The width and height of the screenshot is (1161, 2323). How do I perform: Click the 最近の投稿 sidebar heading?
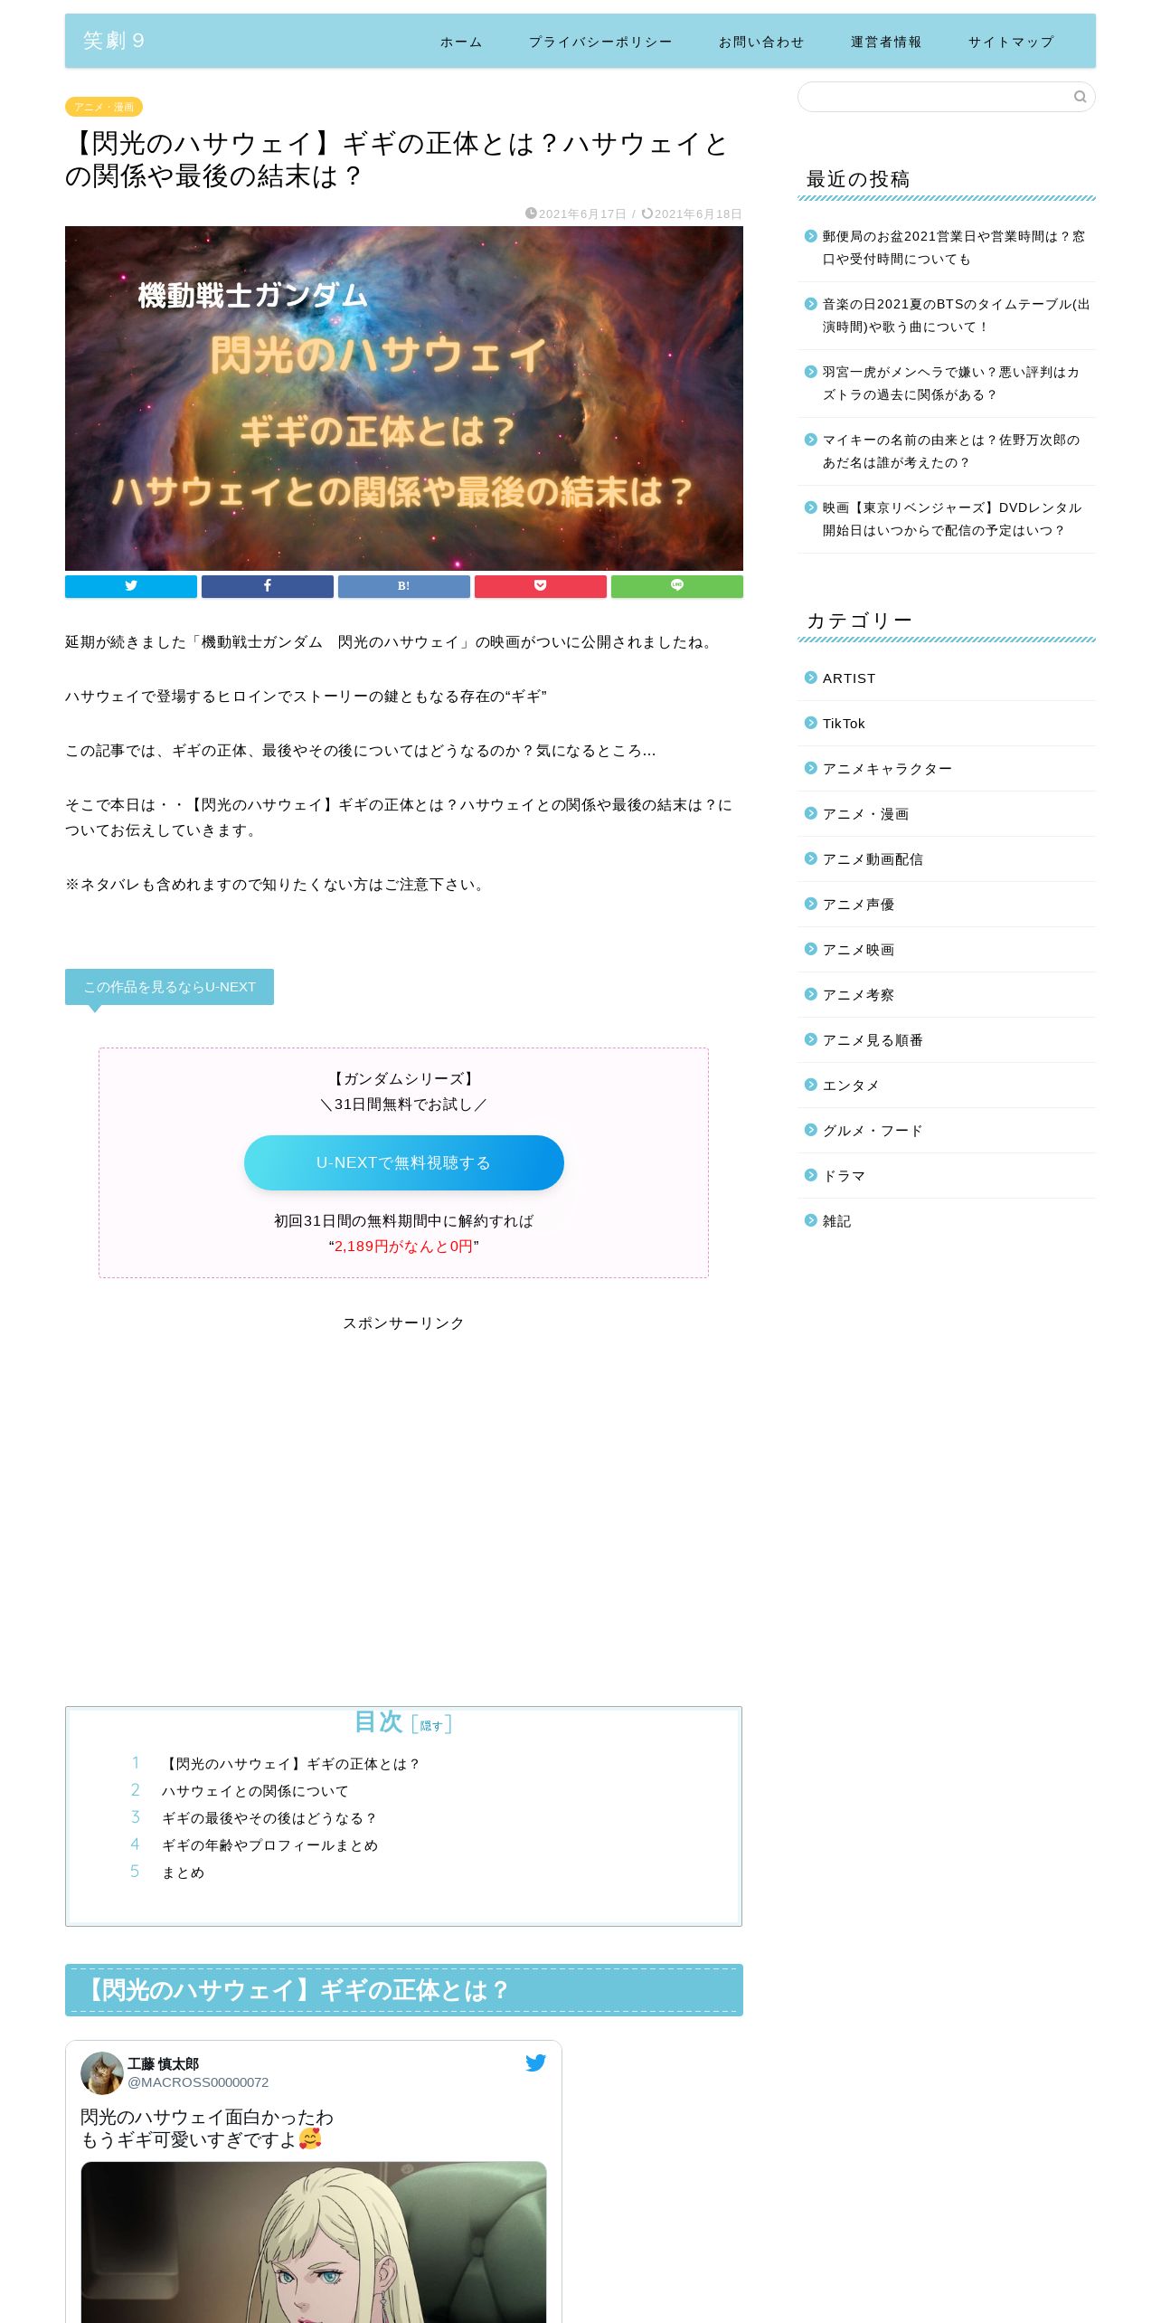(x=858, y=179)
